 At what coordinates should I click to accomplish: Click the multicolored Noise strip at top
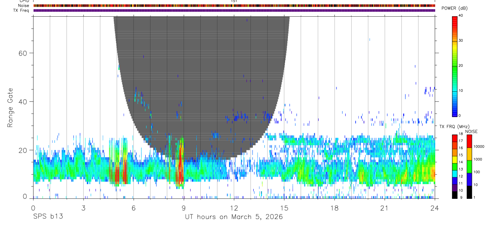pos(234,6)
